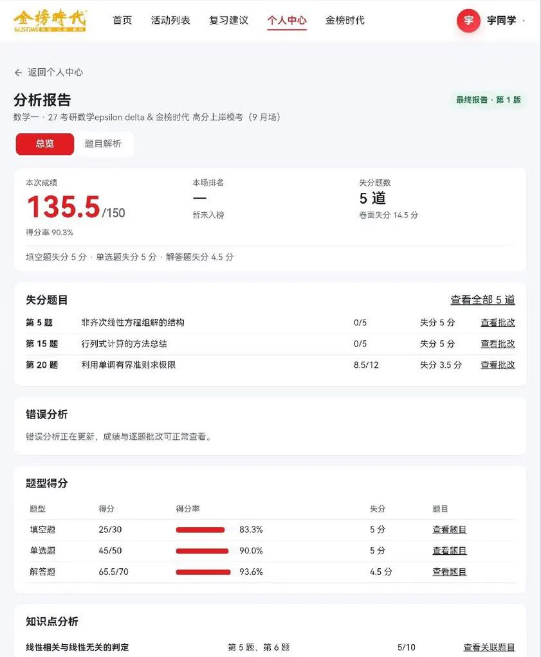Click the 最终报告 · 第 1 版 badge

pos(489,100)
